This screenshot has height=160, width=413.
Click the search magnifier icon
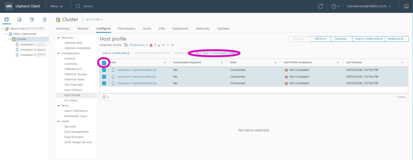coord(78,6)
